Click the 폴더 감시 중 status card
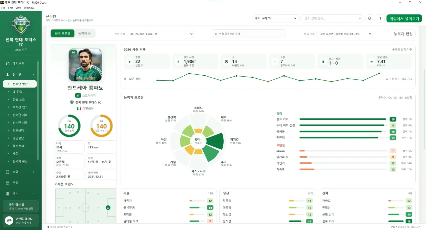 pyautogui.click(x=21, y=206)
